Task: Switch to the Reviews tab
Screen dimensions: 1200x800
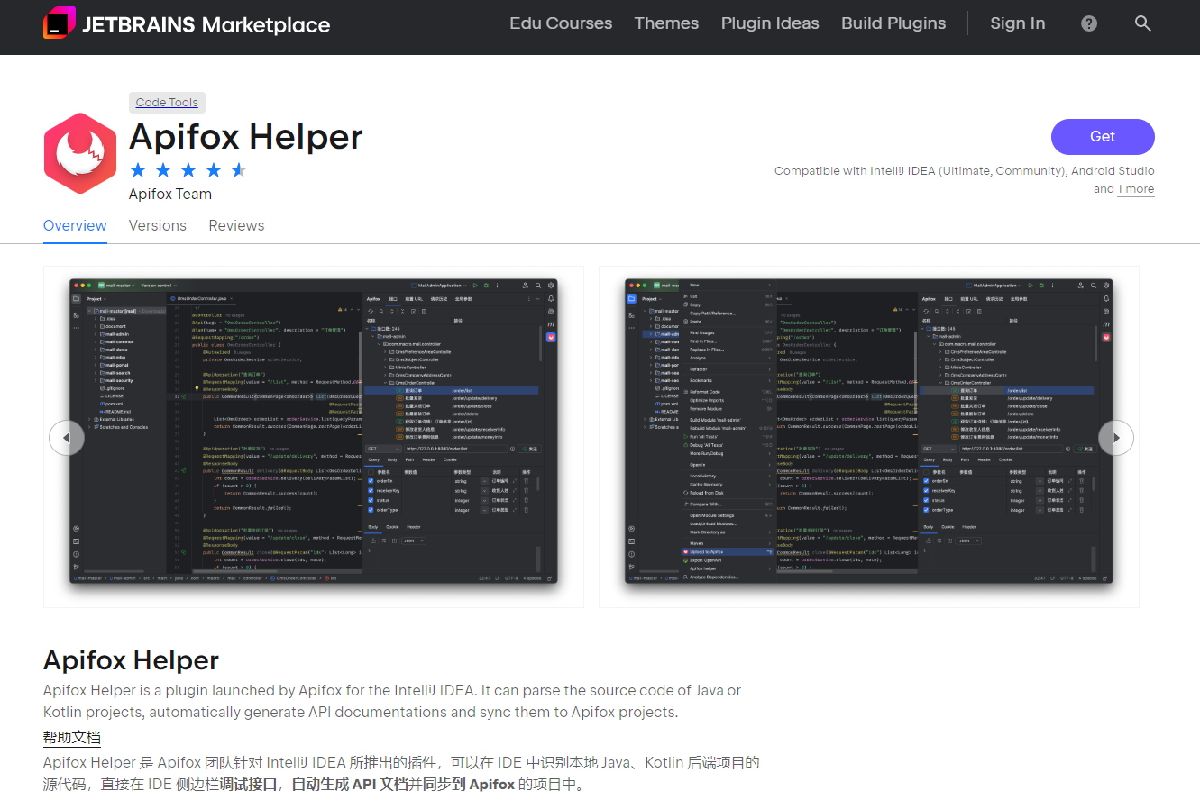Action: 236,226
